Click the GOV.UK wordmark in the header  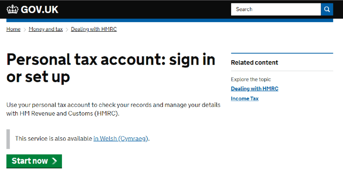click(40, 9)
